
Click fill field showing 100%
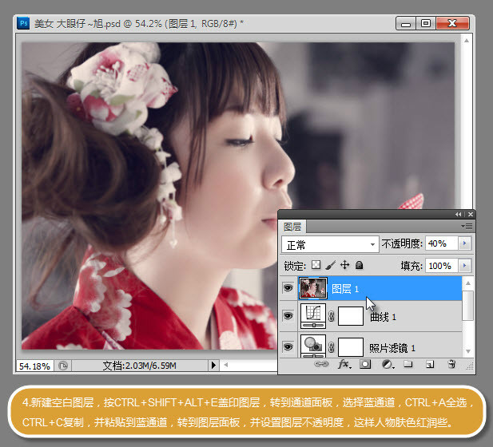pyautogui.click(x=442, y=266)
